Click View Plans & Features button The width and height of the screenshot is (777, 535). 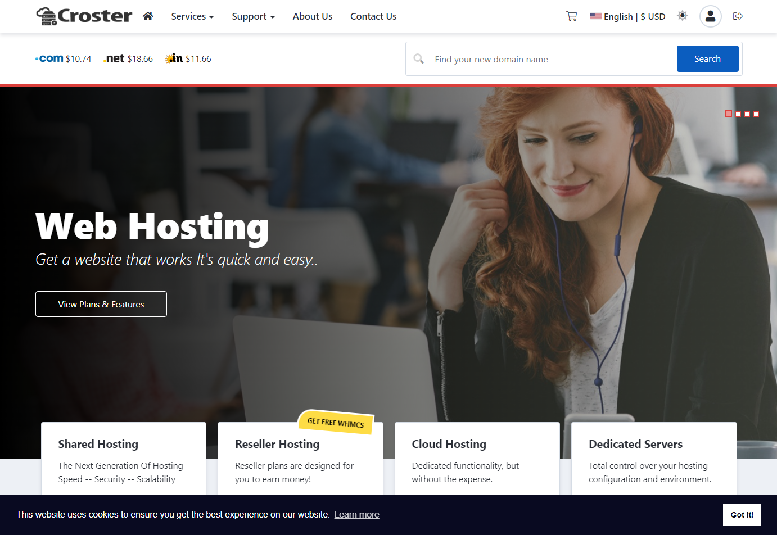[101, 304]
